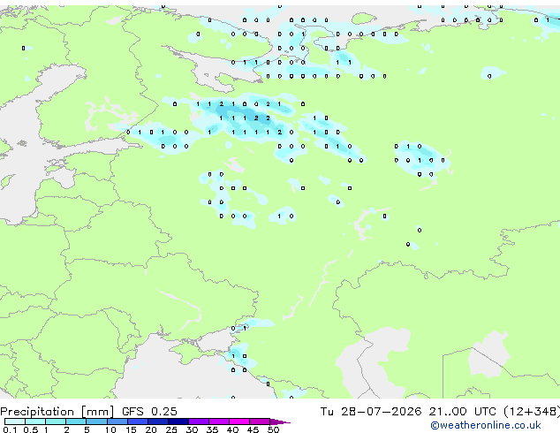Pick the 5–10 mm light blue legend swatch
Image resolution: width=560 pixels, height=433 pixels.
click(97, 422)
